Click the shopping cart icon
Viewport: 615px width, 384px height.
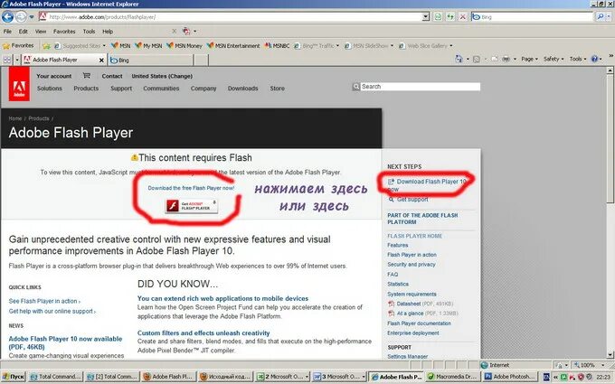[x=87, y=76]
